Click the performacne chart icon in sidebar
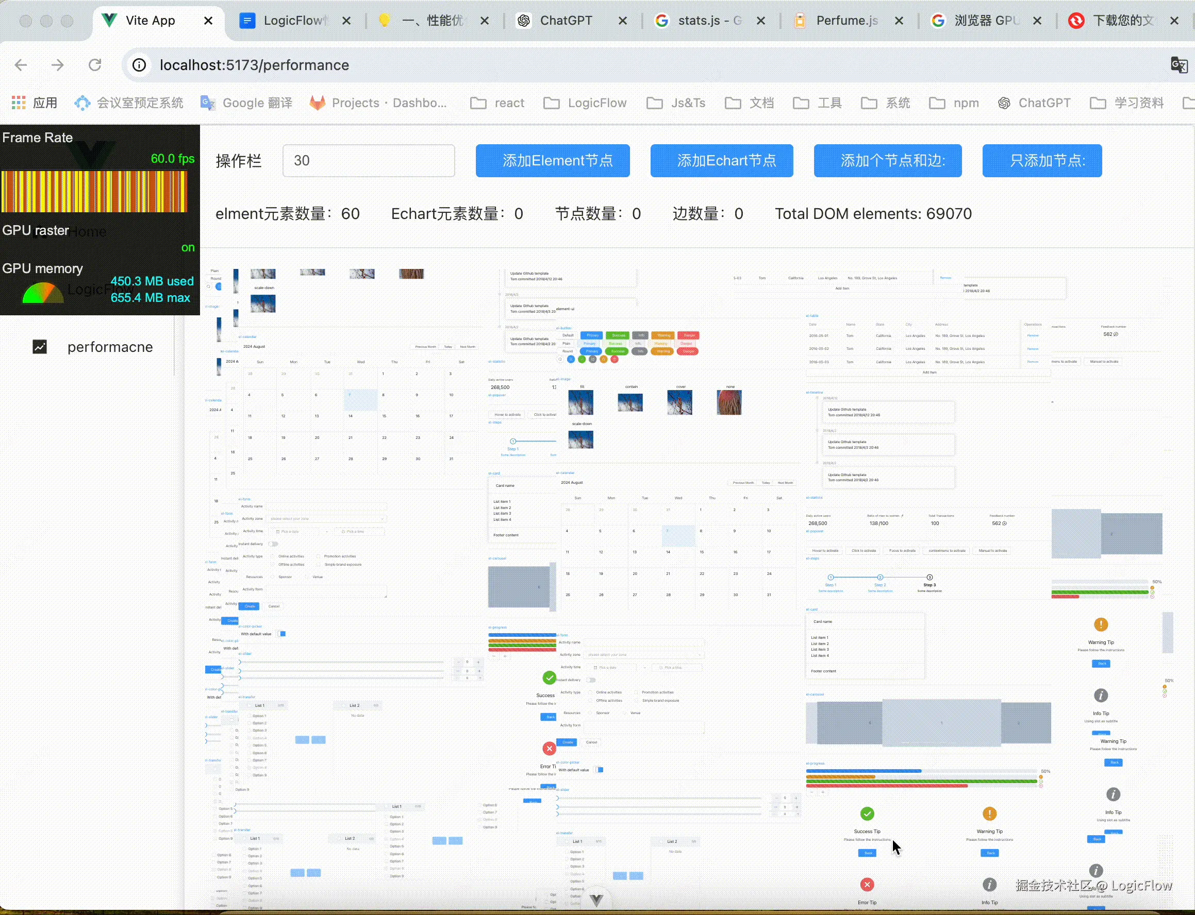Viewport: 1195px width, 915px height. (x=40, y=347)
